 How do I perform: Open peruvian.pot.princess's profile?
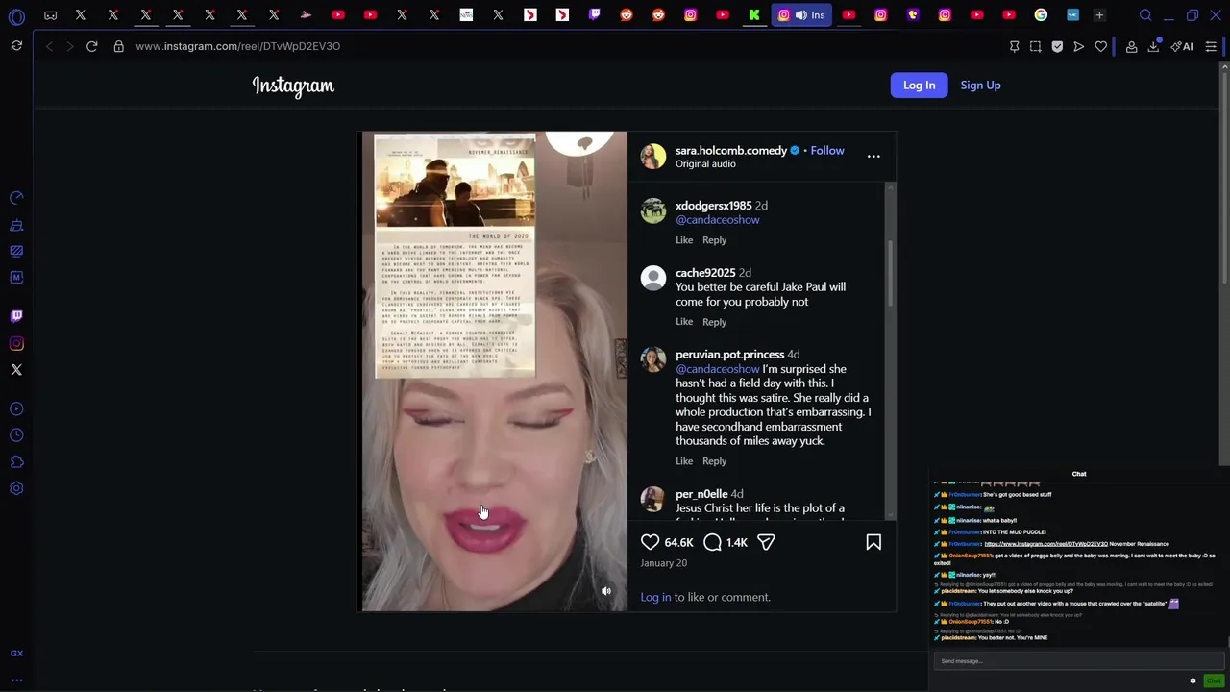730,355
